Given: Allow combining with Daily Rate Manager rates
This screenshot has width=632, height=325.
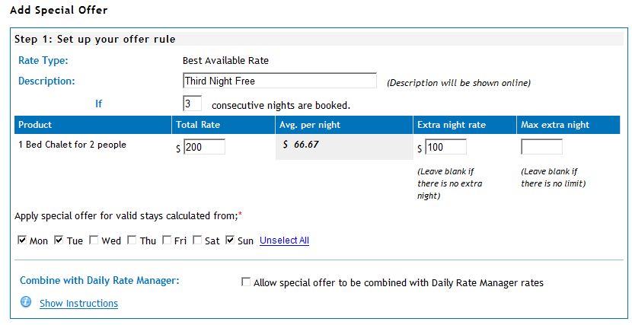Looking at the screenshot, I should coord(245,282).
